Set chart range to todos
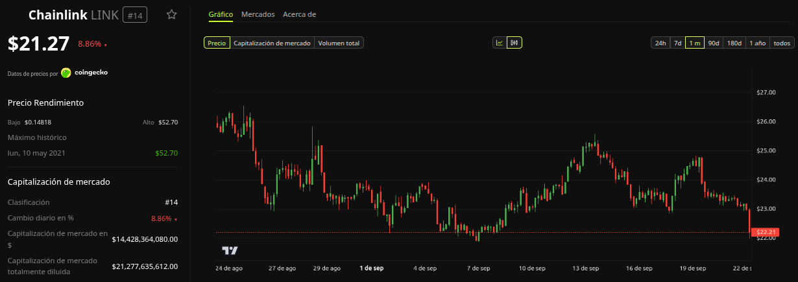Image resolution: width=798 pixels, height=282 pixels. coord(782,43)
